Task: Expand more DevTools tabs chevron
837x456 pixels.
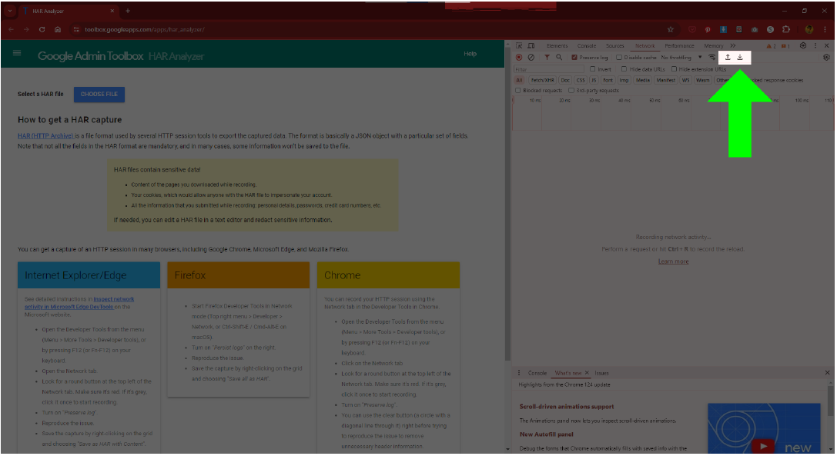Action: coord(732,46)
